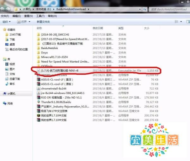190x161 pixels.
Task: Select the [2017-03-07]Need.for.Speed.Most.W... folder
Action: coord(65,39)
